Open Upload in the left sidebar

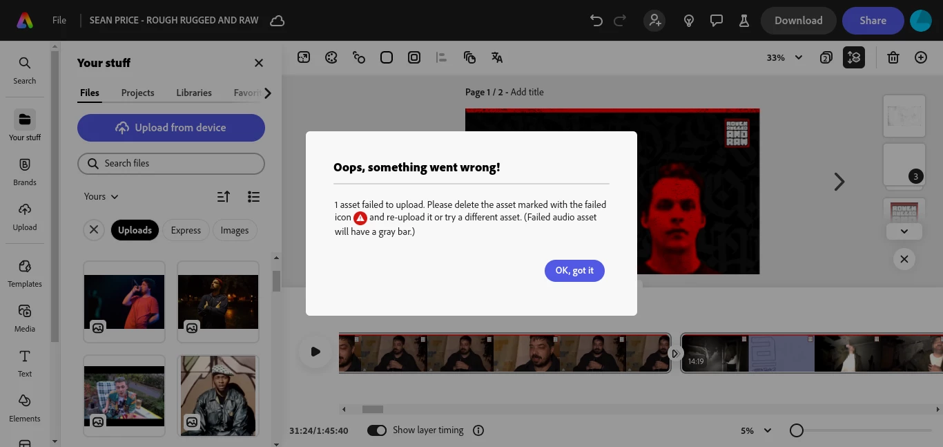click(25, 216)
